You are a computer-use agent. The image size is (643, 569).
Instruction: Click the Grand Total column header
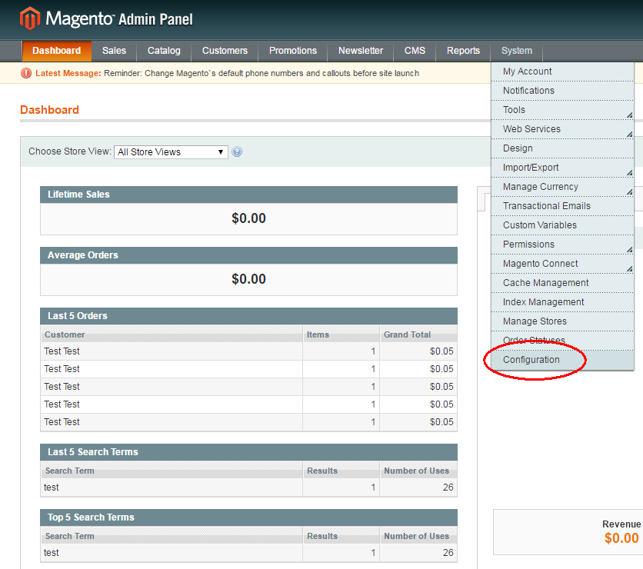coord(418,334)
